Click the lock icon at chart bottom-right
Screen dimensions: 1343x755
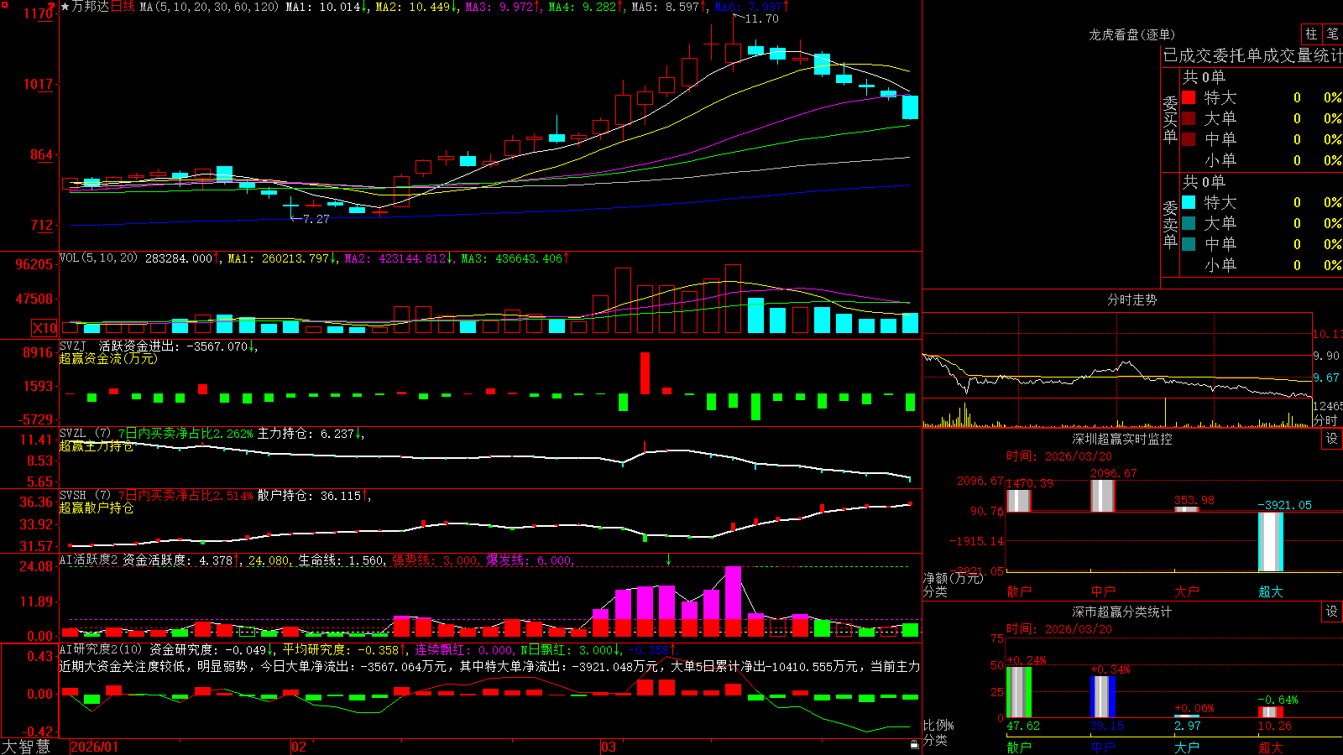[914, 744]
